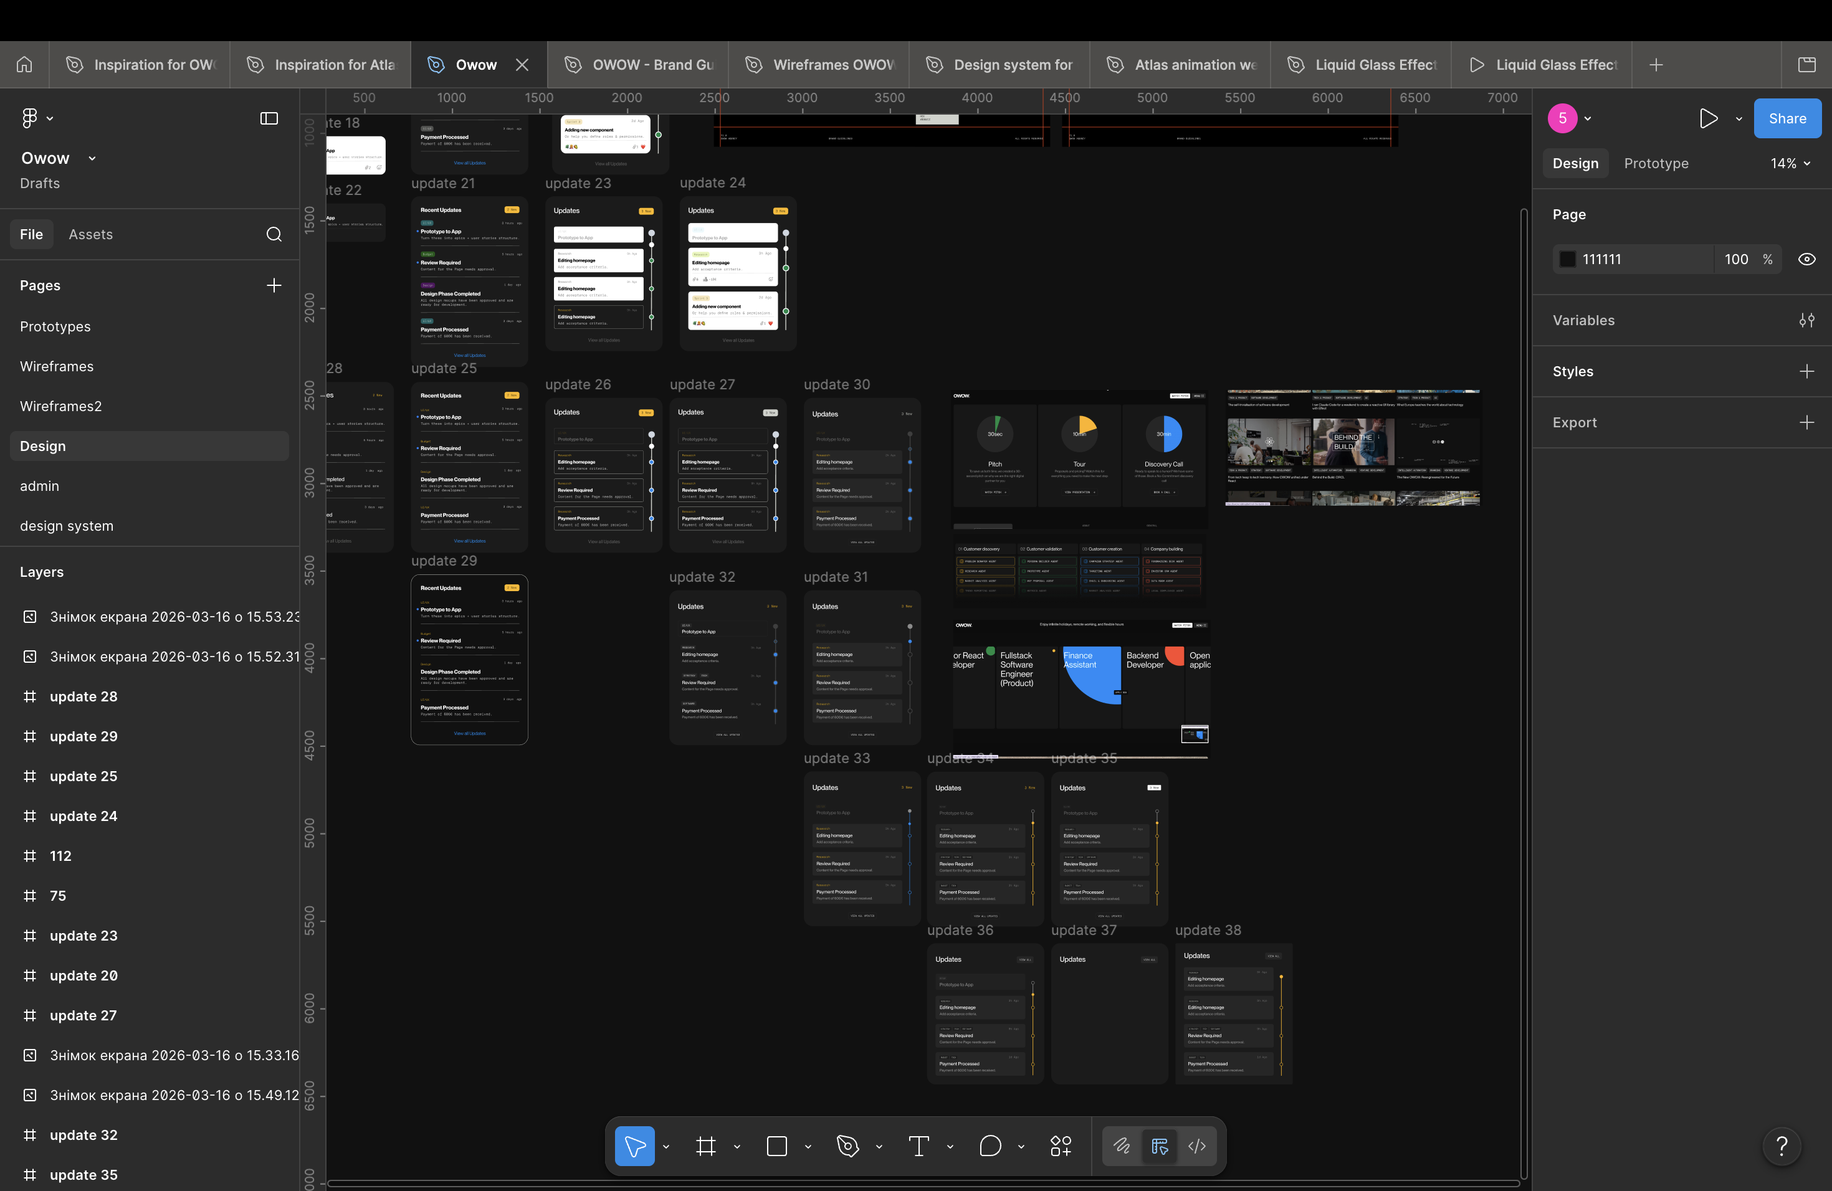Click the update 38 frame on canvas
The image size is (1832, 1191).
coord(1233,1013)
